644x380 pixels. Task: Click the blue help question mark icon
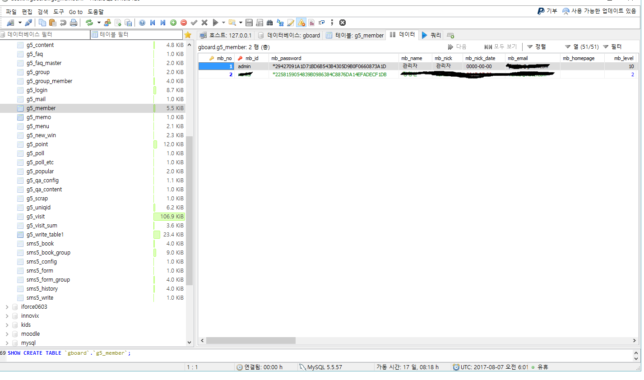tap(142, 23)
